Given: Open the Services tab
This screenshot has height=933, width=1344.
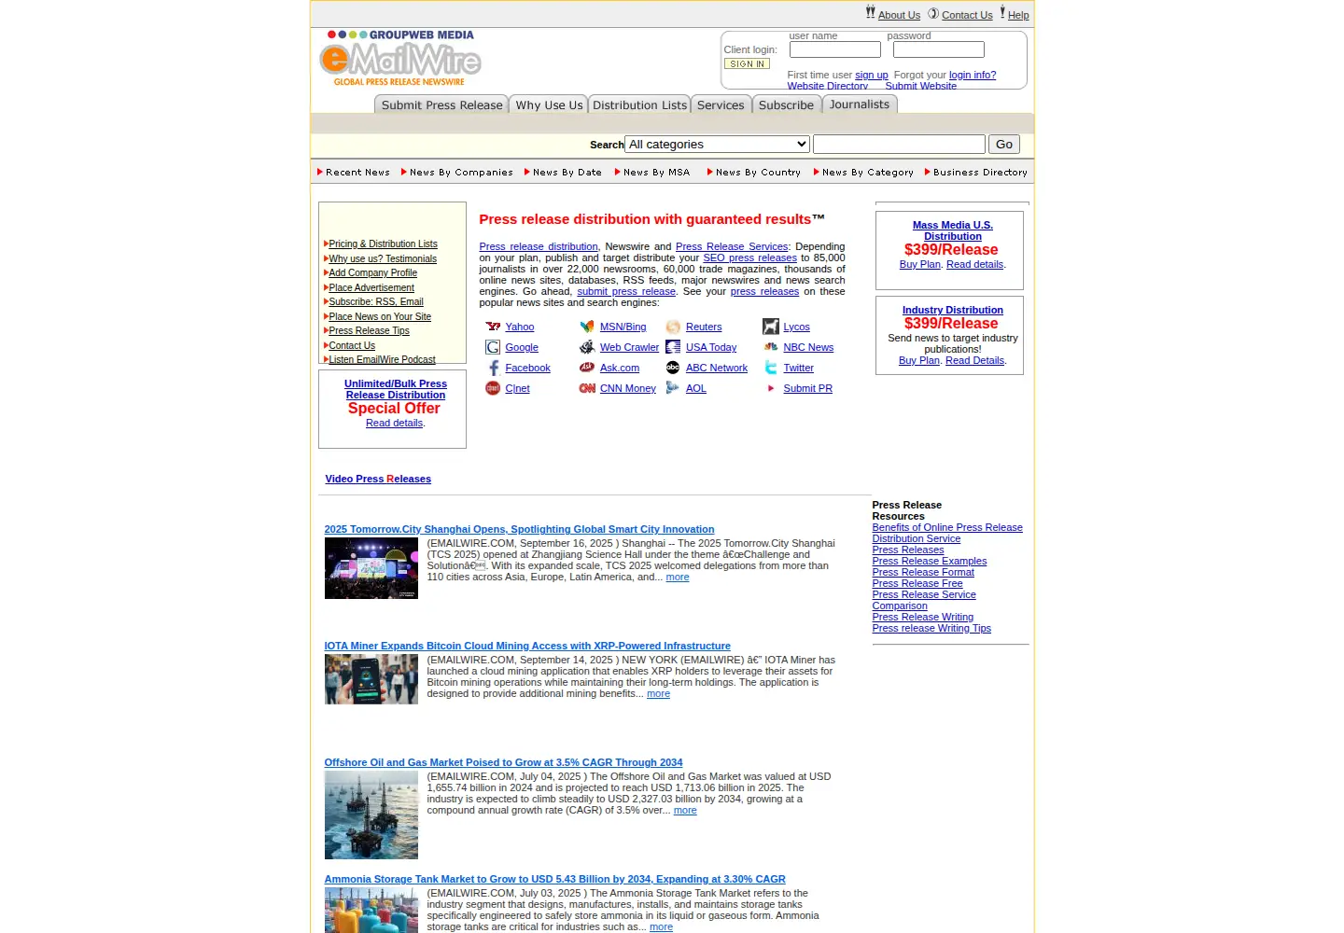Looking at the screenshot, I should pyautogui.click(x=721, y=104).
